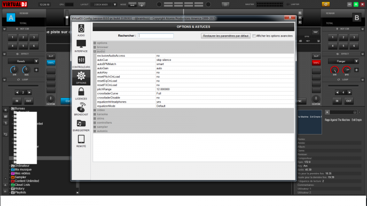
Task: Open the Controleurs config section
Action: 81,62
